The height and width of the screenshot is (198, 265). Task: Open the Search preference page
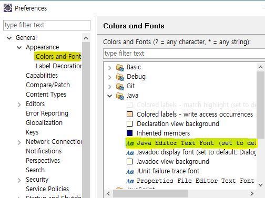35,170
